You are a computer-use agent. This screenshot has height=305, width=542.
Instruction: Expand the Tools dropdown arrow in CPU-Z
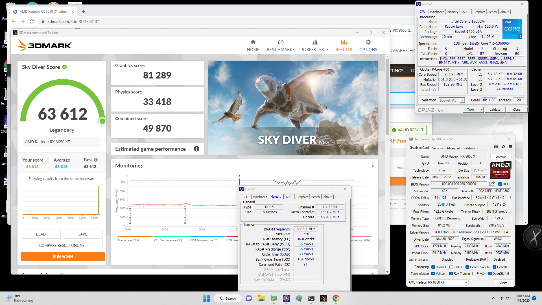(x=481, y=110)
